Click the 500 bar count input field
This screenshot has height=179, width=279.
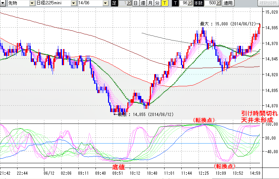pos(210,3)
